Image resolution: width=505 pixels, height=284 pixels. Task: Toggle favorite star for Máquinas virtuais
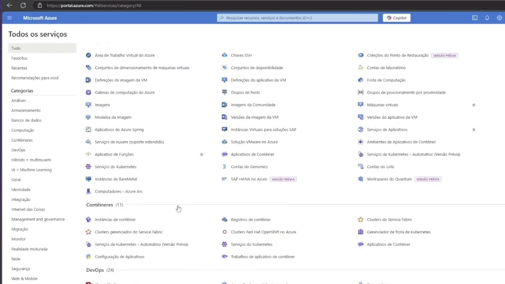(x=474, y=105)
